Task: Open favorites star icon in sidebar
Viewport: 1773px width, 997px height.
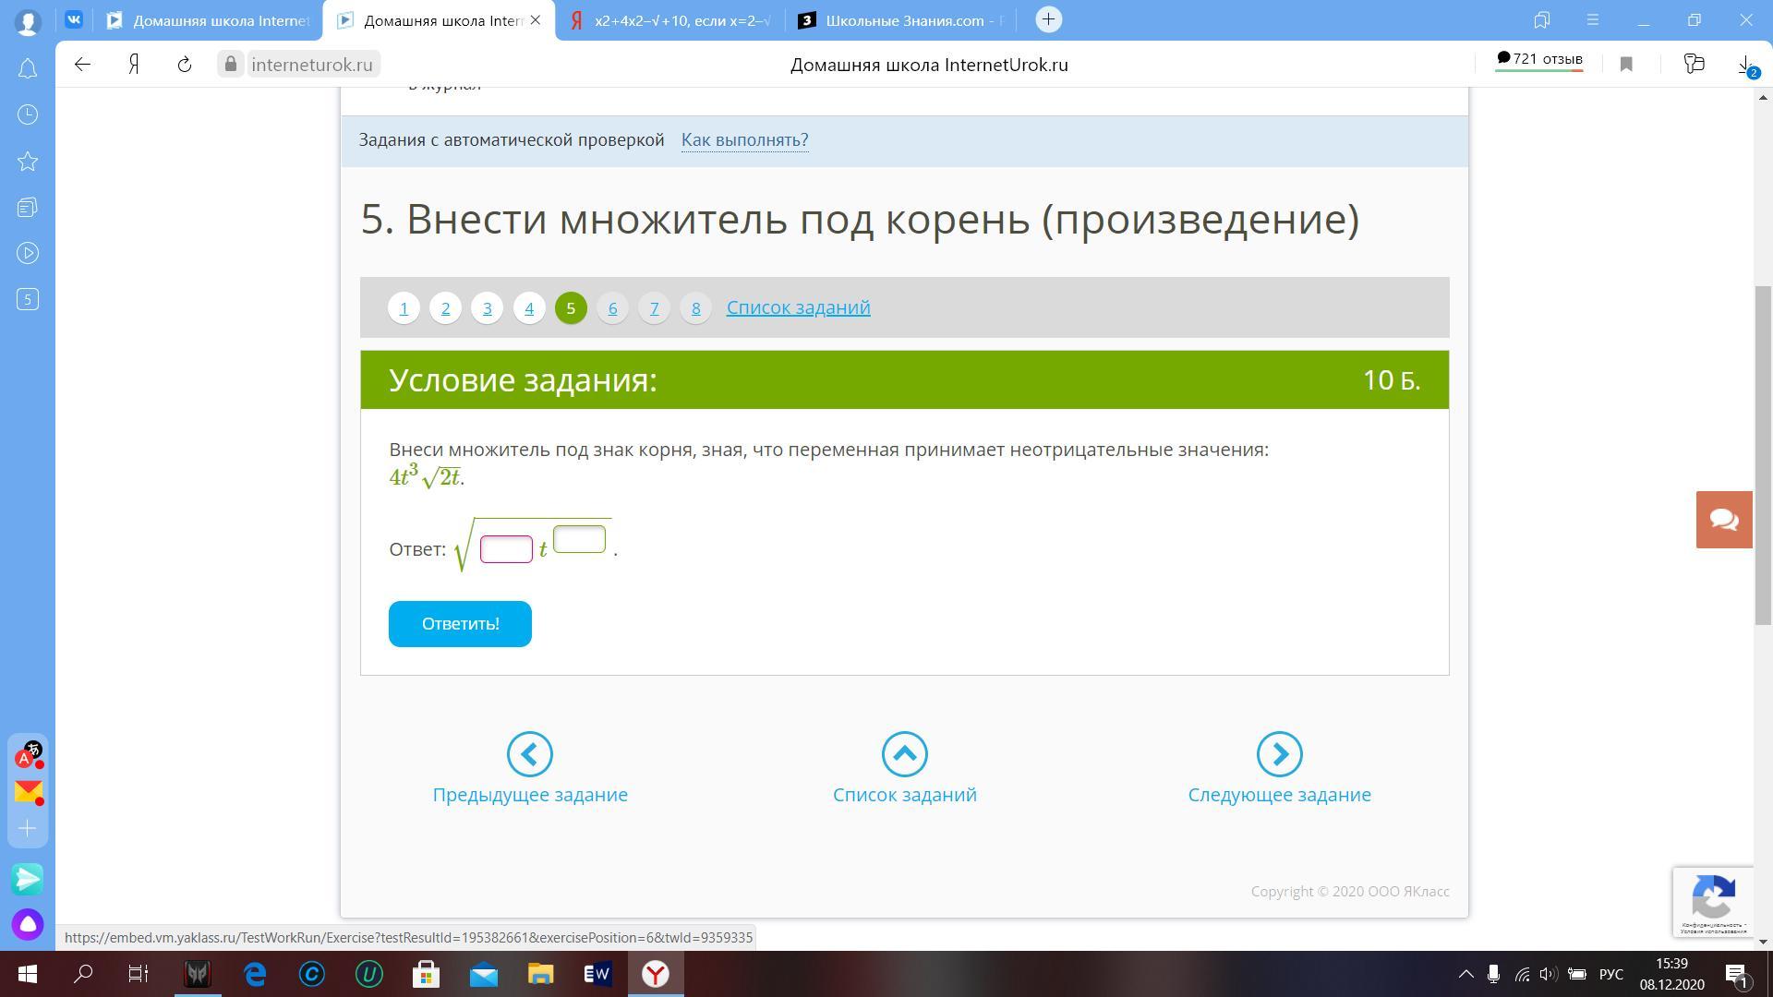Action: tap(28, 162)
